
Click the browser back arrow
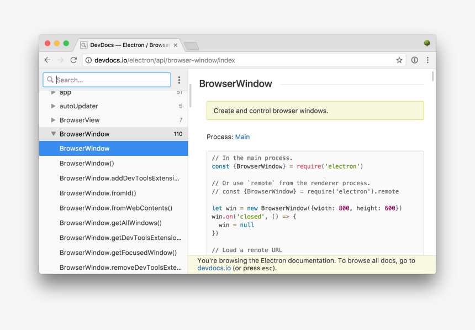(x=47, y=60)
